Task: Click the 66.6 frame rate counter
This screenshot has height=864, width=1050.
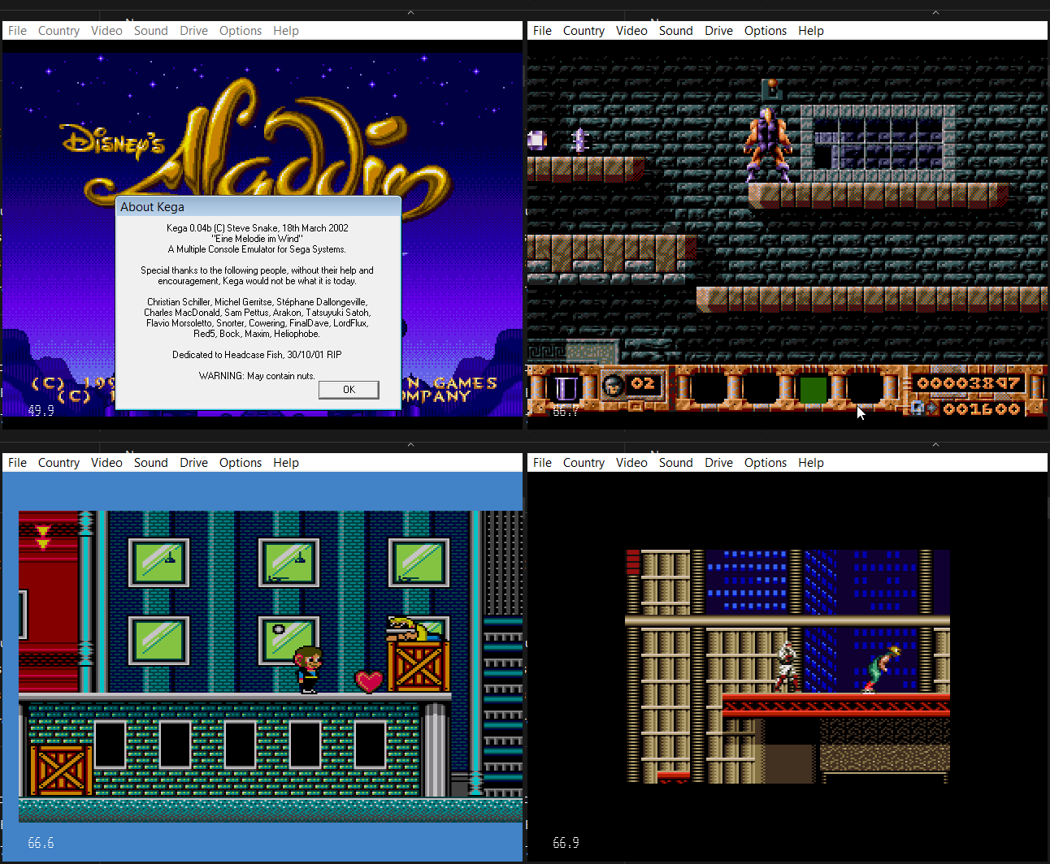Action: tap(41, 843)
